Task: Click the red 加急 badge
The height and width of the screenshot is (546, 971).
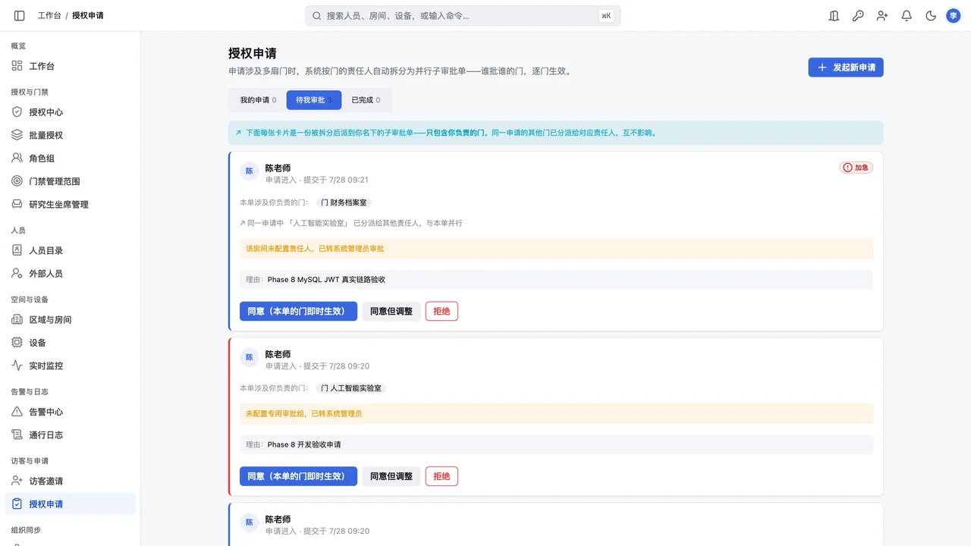Action: point(856,168)
